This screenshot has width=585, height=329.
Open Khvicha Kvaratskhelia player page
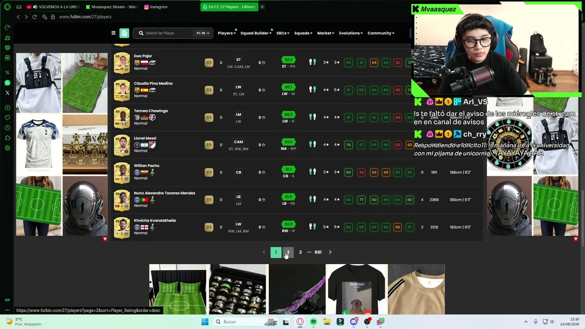point(155,221)
